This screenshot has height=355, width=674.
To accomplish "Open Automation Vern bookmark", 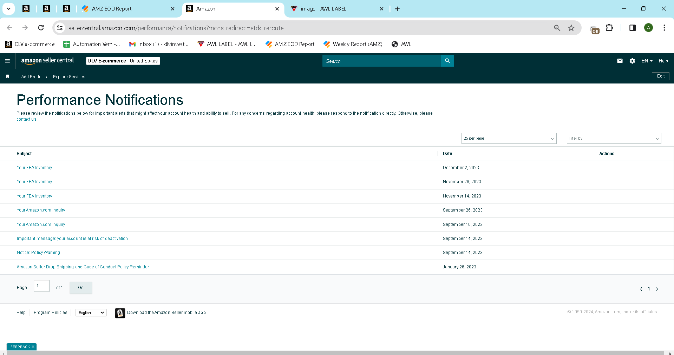I will point(92,44).
